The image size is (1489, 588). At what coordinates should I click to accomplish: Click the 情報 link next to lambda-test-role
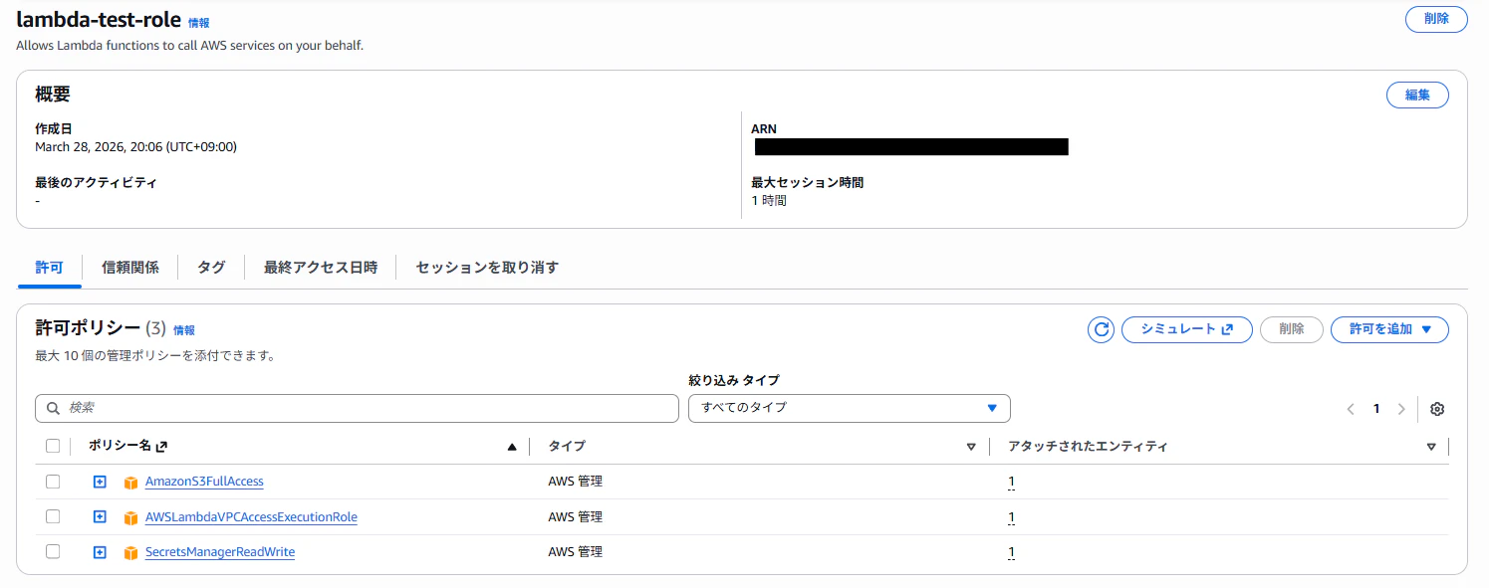click(x=199, y=22)
